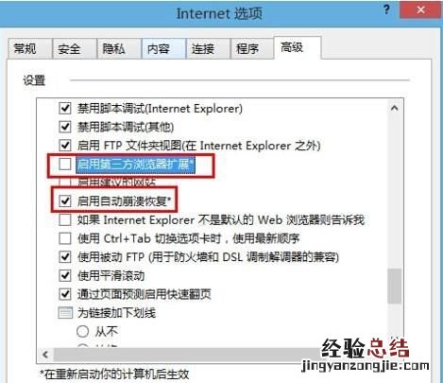Uncheck 启用 FTP 文件夹视图 checkbox

pyautogui.click(x=65, y=146)
